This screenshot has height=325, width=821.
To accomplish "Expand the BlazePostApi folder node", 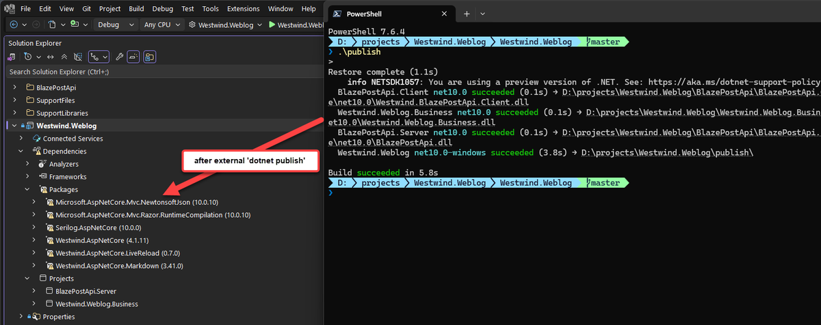I will [x=15, y=88].
